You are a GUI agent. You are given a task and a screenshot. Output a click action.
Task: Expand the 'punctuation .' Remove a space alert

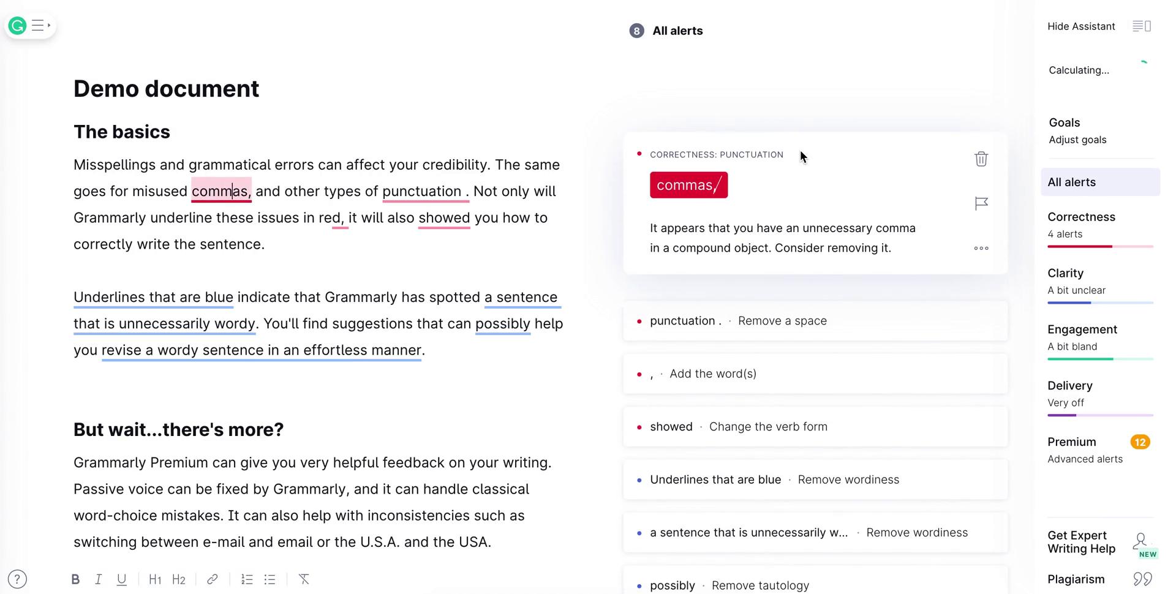[815, 321]
